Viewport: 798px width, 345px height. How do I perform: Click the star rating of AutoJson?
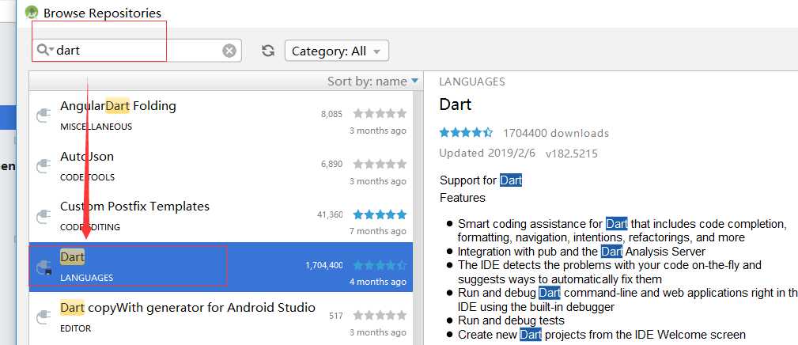pyautogui.click(x=380, y=164)
